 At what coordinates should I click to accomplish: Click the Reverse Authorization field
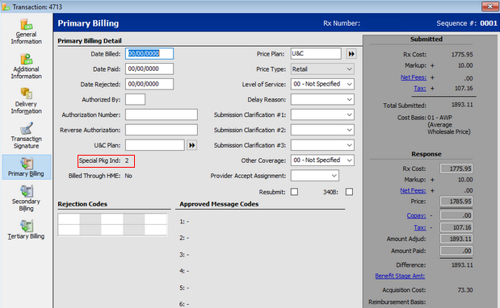coord(162,130)
